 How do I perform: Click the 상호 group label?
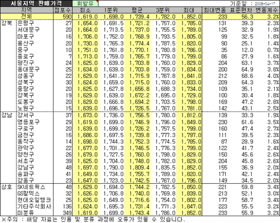pyautogui.click(x=7, y=187)
